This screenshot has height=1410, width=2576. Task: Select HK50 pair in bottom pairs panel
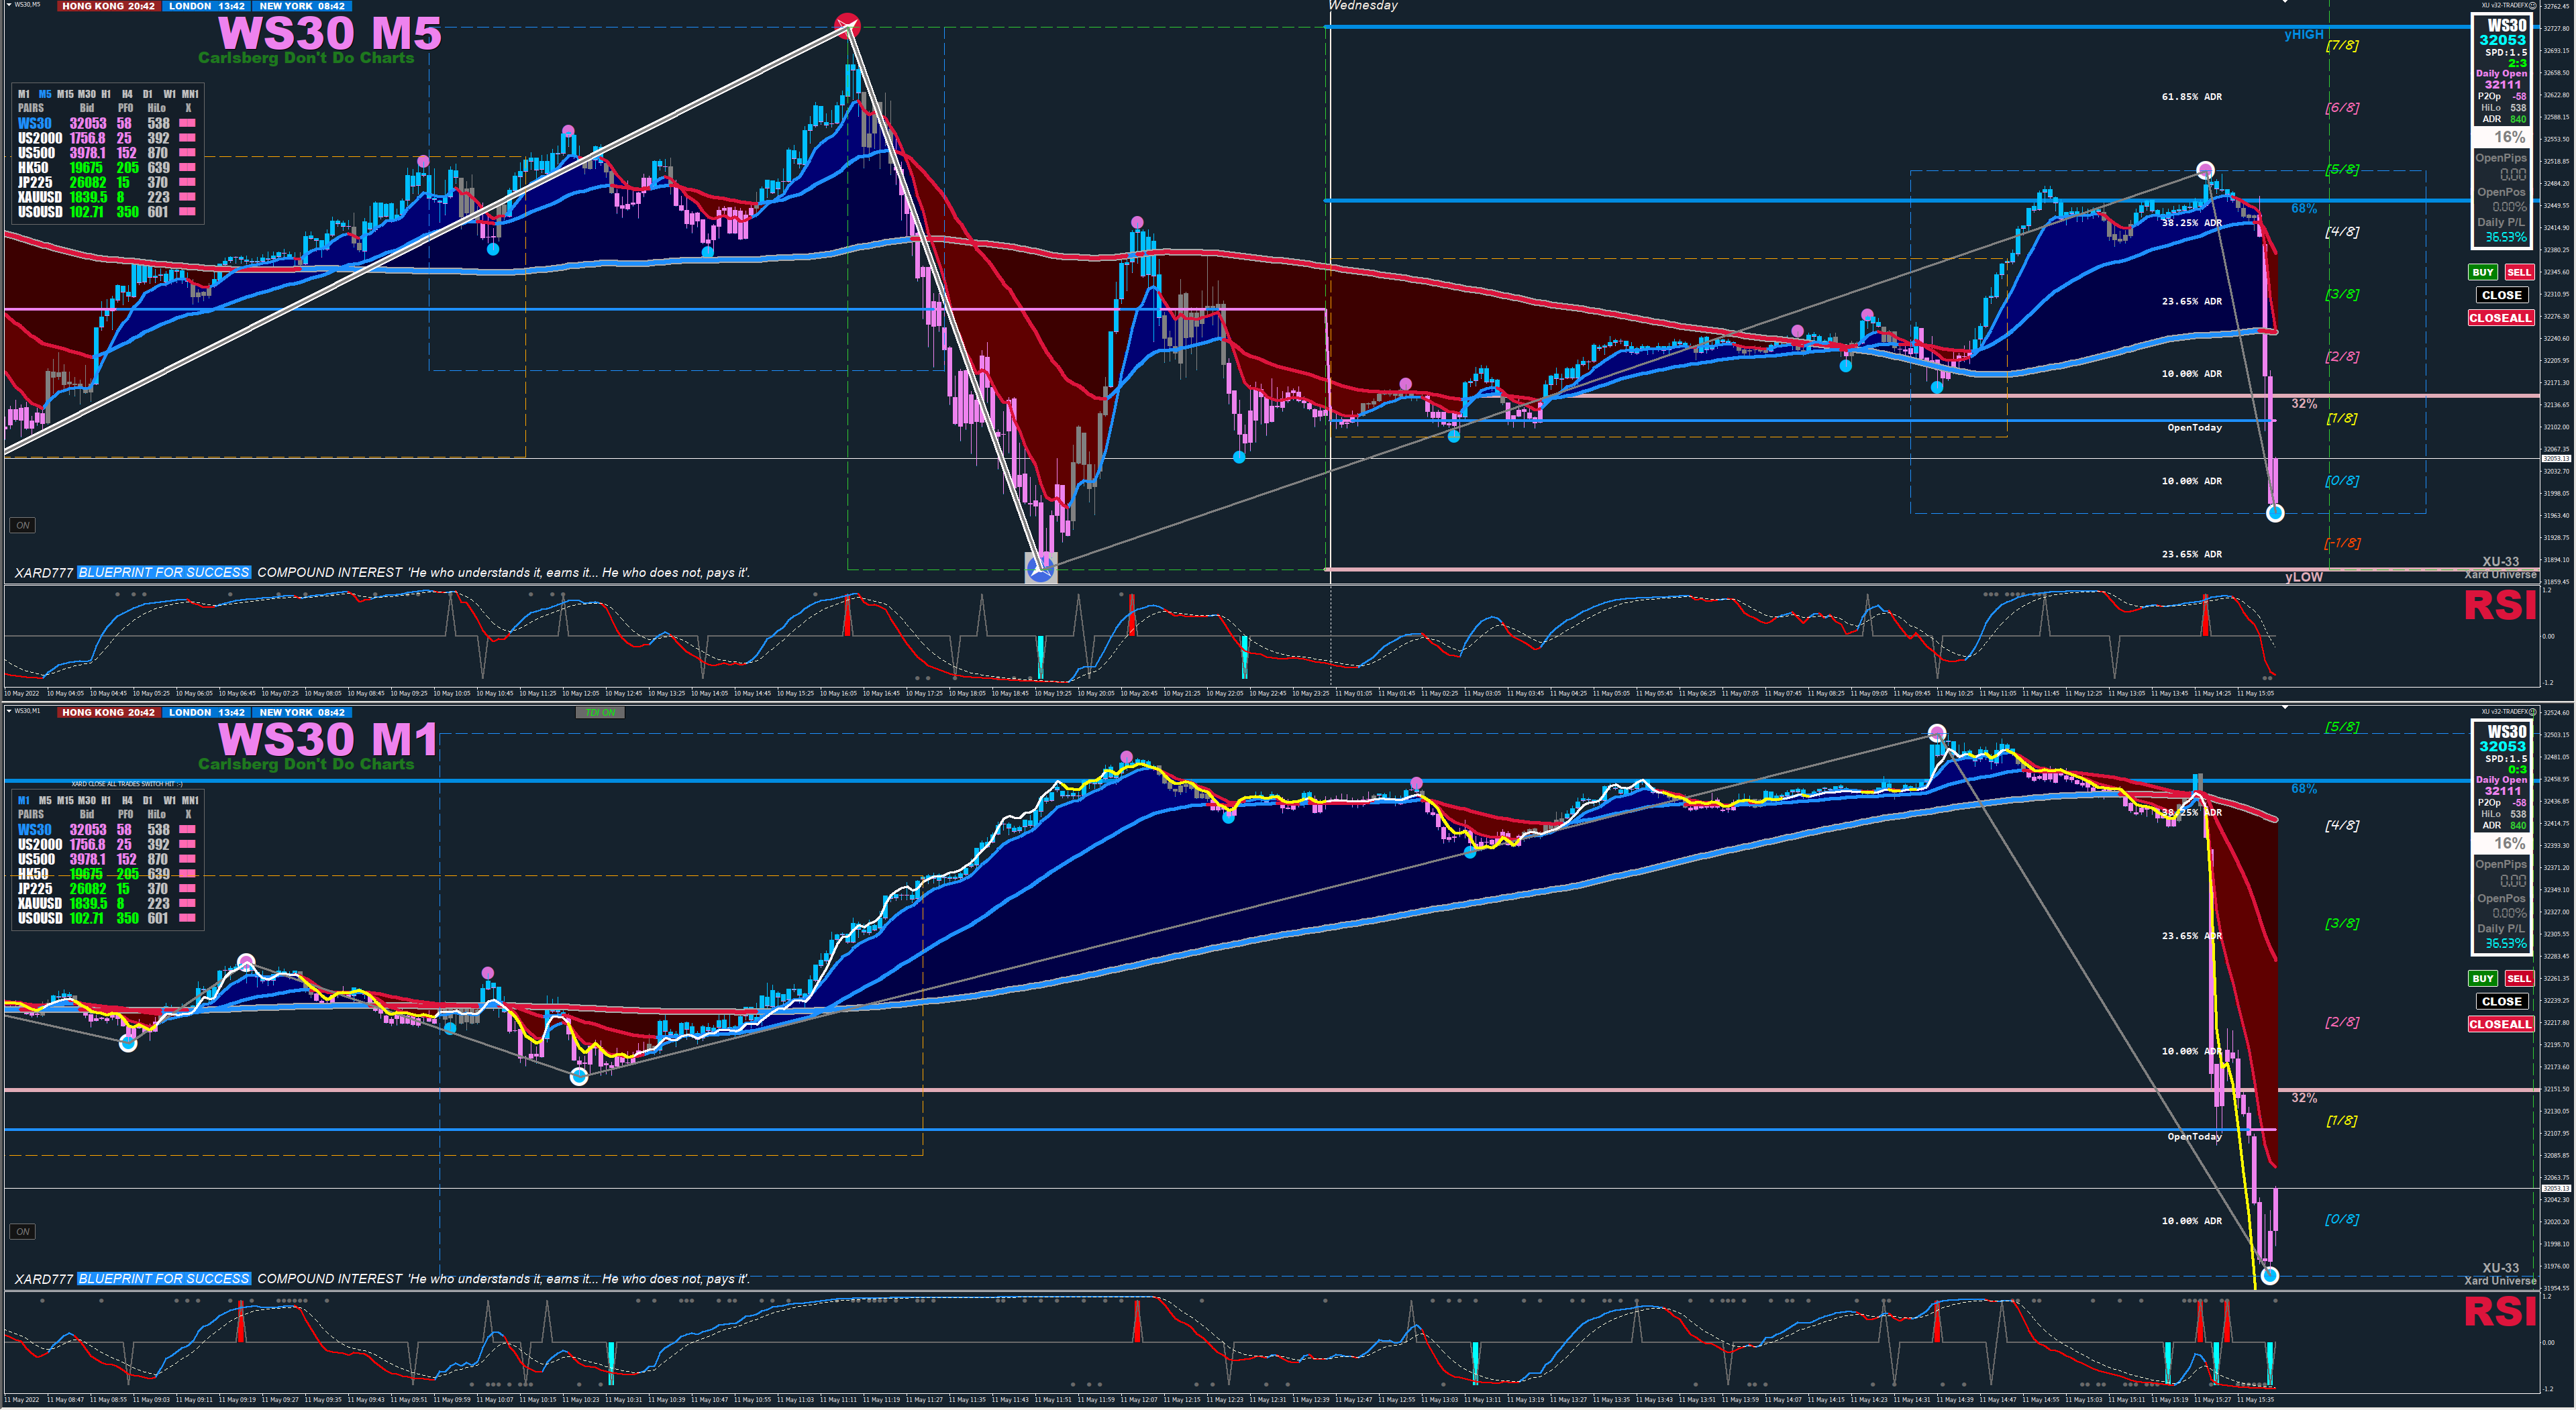[33, 874]
